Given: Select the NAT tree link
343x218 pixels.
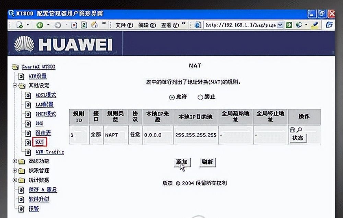Looking at the screenshot, I should (39, 142).
